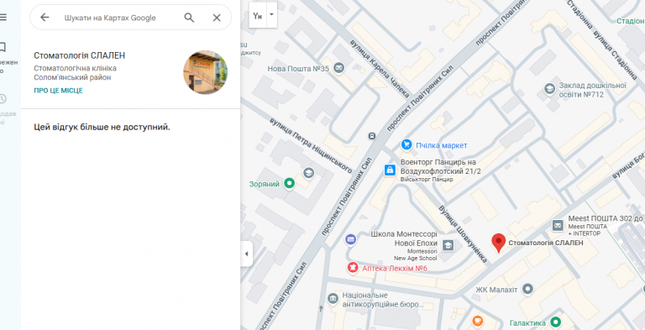Screen dimensions: 645x330
Task: Open the recents clock icon in sidebar
Action: pyautogui.click(x=3, y=99)
